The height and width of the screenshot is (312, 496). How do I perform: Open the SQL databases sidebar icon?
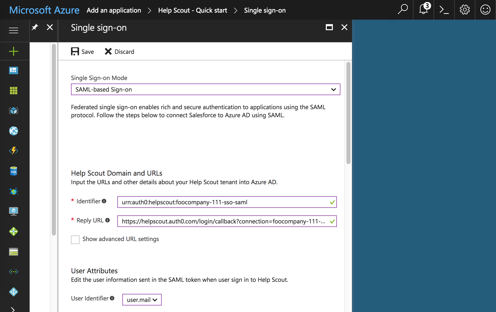tap(14, 171)
